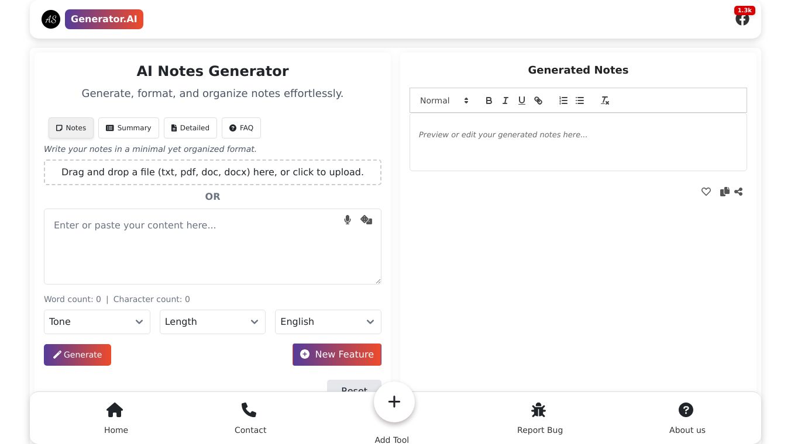The width and height of the screenshot is (791, 444).
Task: Switch to the Summary tab
Action: point(129,128)
